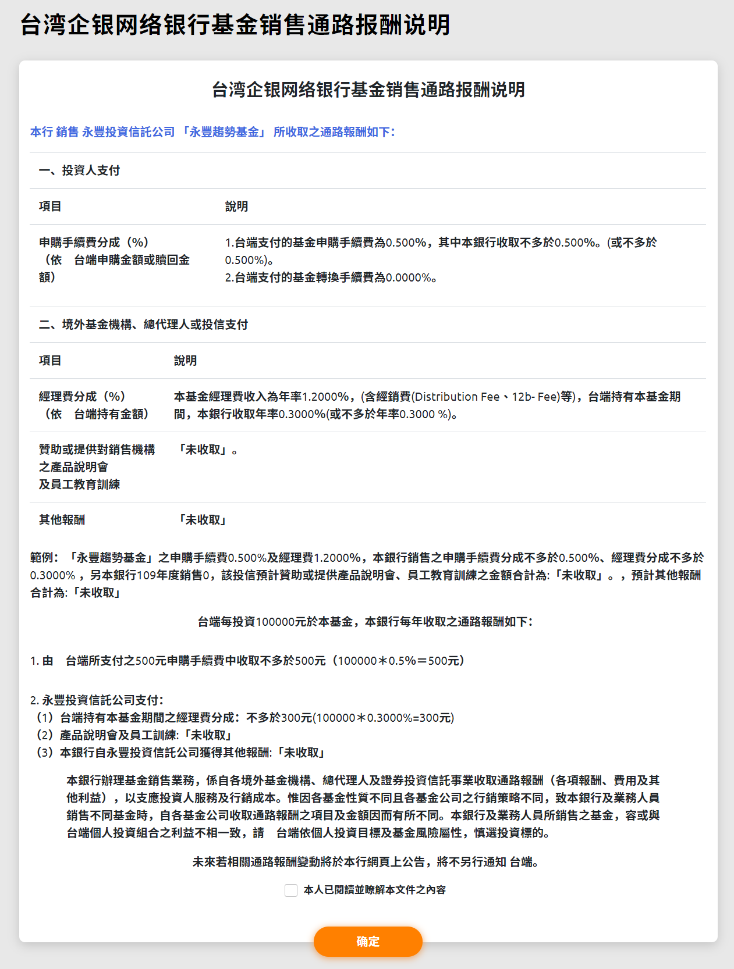Click the 贊助或提供對銷售機構 row label
Viewport: 734px width, 969px height.
(97, 450)
